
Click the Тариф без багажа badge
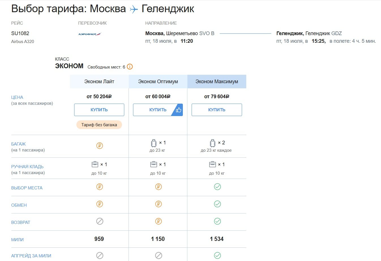99,125
